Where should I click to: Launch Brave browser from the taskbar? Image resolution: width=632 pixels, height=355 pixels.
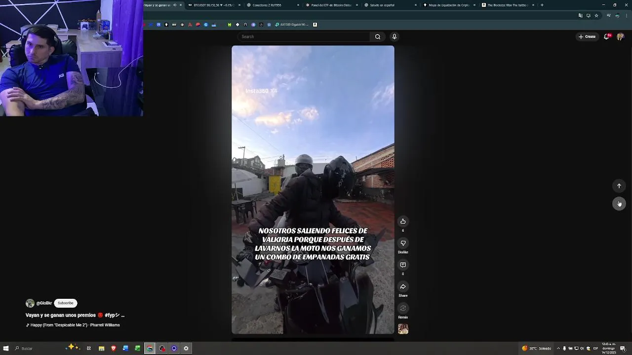114,348
